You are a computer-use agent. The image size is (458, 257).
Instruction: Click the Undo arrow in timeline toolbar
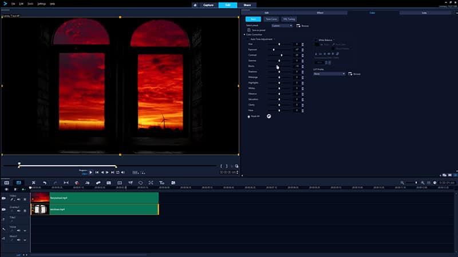point(45,183)
